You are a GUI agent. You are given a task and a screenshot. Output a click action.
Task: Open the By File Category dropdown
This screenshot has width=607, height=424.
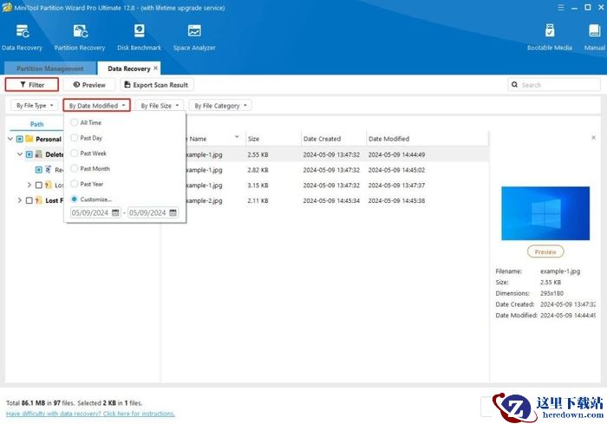click(220, 105)
